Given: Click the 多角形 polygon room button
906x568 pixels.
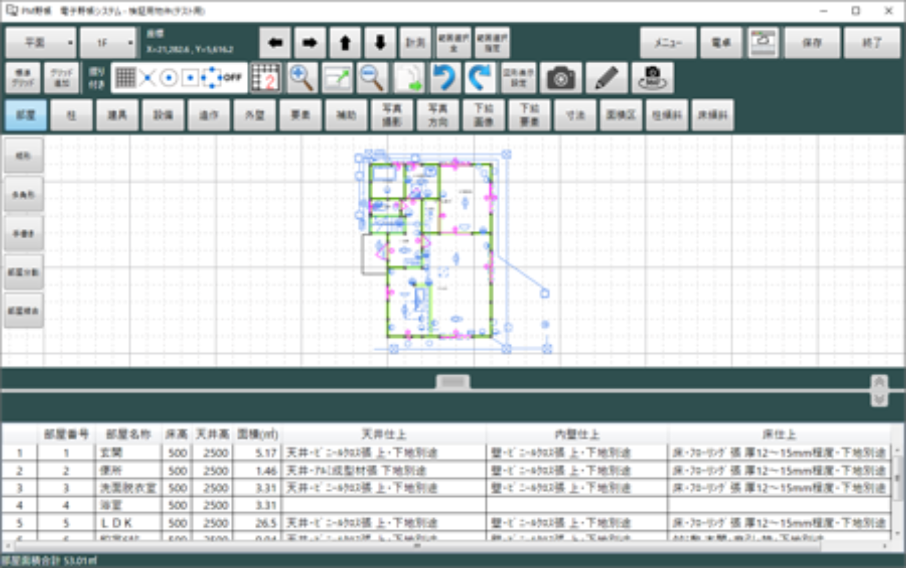Looking at the screenshot, I should [24, 194].
